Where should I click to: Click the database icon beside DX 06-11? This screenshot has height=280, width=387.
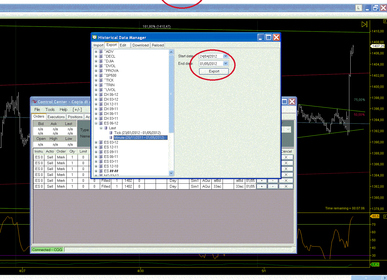pyautogui.click(x=101, y=114)
